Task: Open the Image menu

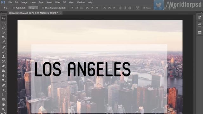Action: (x=24, y=2)
